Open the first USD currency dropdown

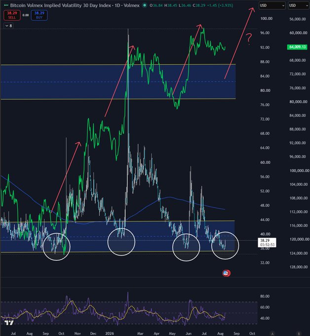[272, 5]
